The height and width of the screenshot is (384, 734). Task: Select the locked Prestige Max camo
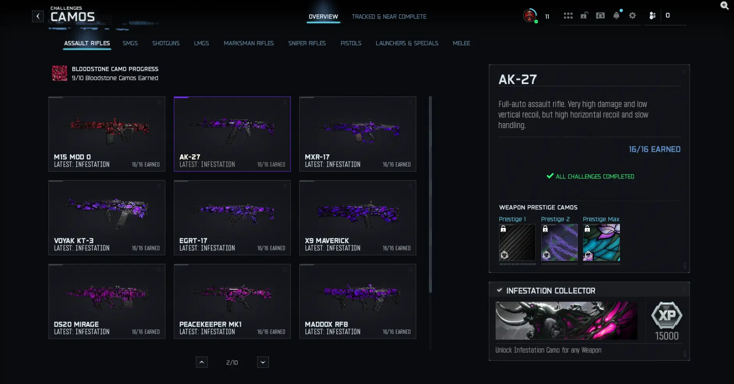pyautogui.click(x=601, y=242)
